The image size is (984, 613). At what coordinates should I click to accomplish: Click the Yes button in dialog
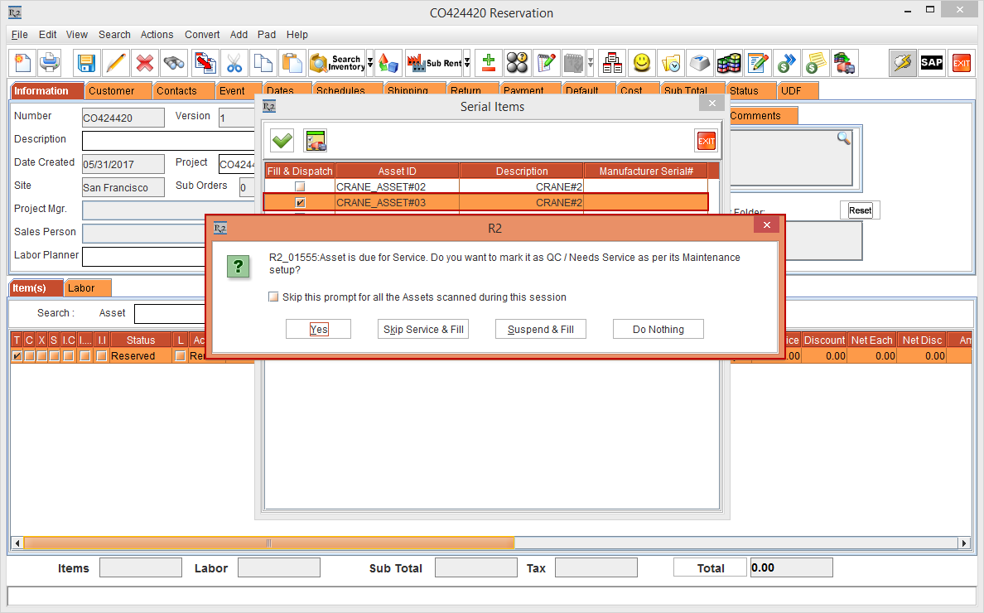(x=319, y=330)
